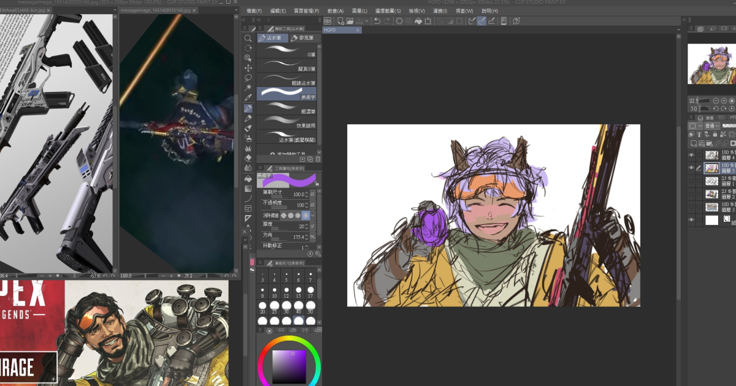Show the hidden layer 2 visibility box

point(691,194)
